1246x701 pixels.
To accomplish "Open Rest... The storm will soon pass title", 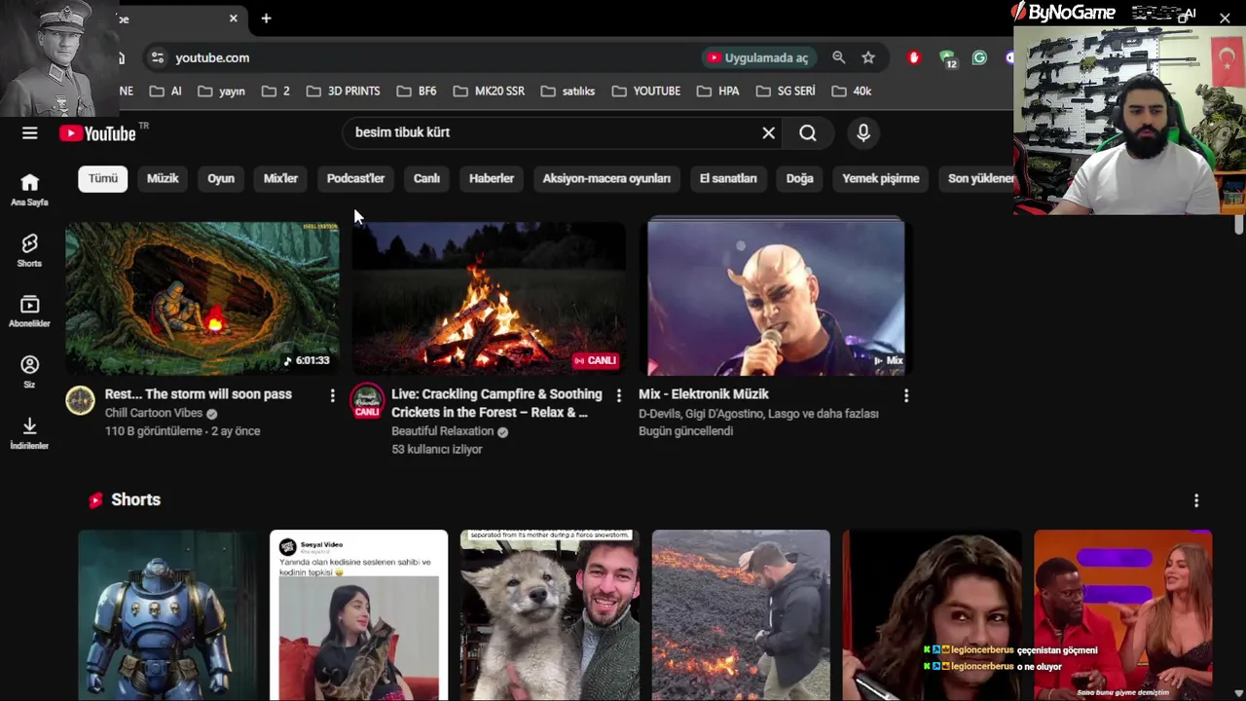I will coord(199,394).
